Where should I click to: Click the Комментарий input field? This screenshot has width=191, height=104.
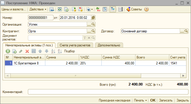pyautogui.click(x=108, y=92)
